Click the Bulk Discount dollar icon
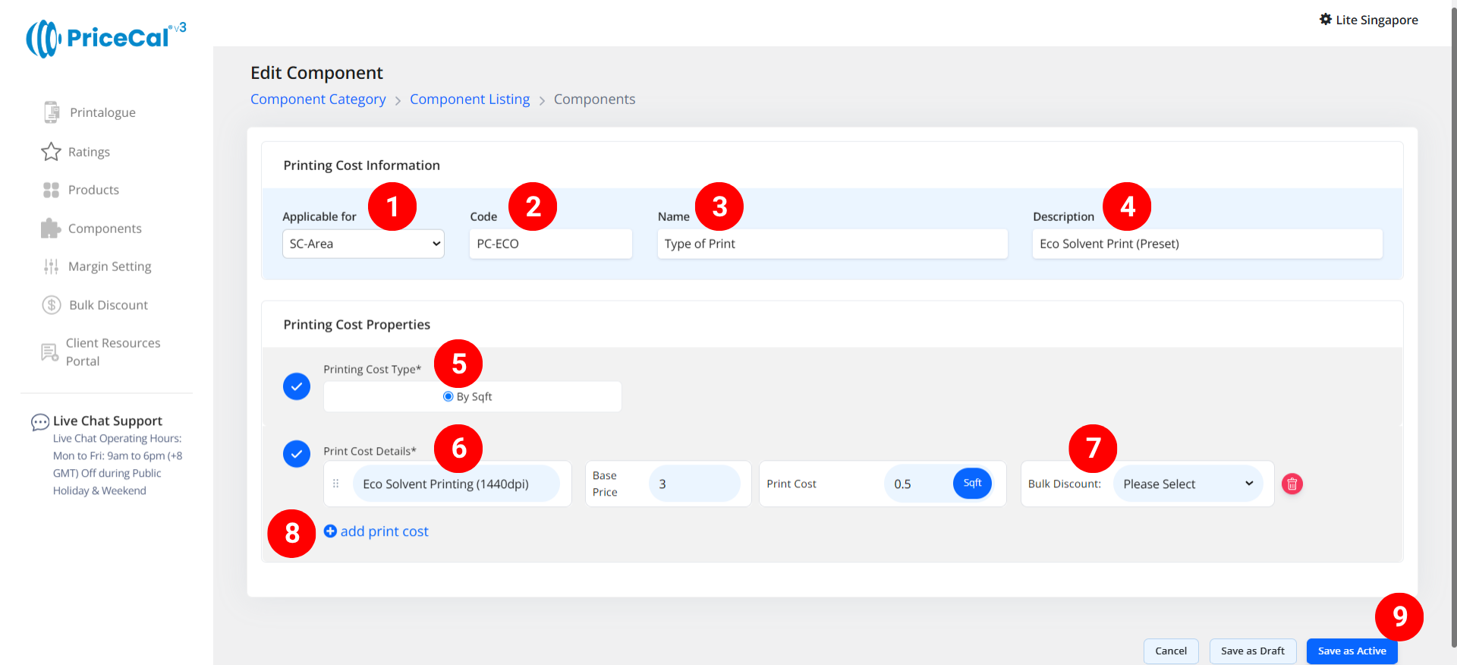1457x665 pixels. coord(51,305)
